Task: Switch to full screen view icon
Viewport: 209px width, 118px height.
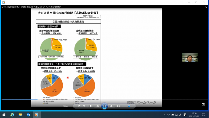Action: tap(203, 105)
